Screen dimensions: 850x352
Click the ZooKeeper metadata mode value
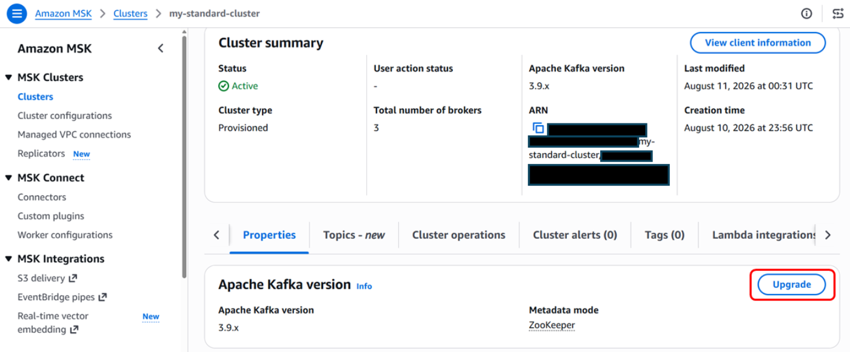tap(552, 325)
